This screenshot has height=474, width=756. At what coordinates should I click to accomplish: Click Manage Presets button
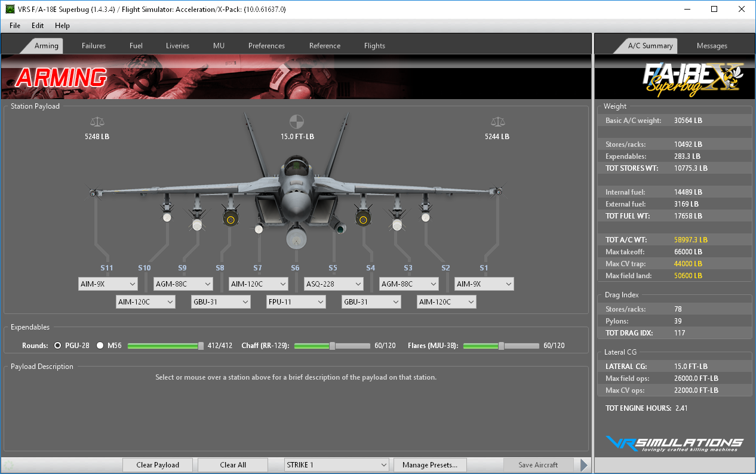(430, 465)
